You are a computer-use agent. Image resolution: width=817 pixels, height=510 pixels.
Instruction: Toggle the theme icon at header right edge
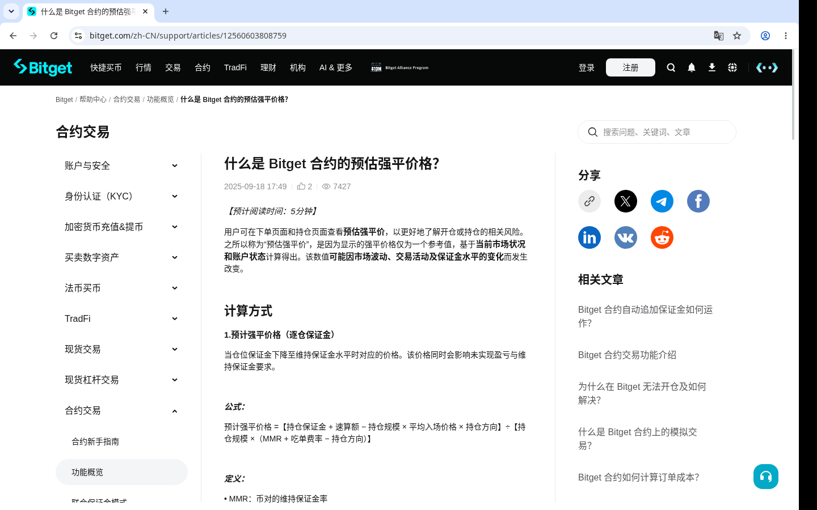[767, 67]
